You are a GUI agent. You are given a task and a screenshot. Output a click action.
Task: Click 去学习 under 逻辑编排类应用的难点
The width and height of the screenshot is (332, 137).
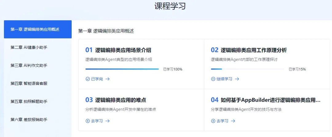(x=97, y=121)
